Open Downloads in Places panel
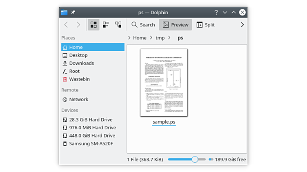 [x=81, y=63]
